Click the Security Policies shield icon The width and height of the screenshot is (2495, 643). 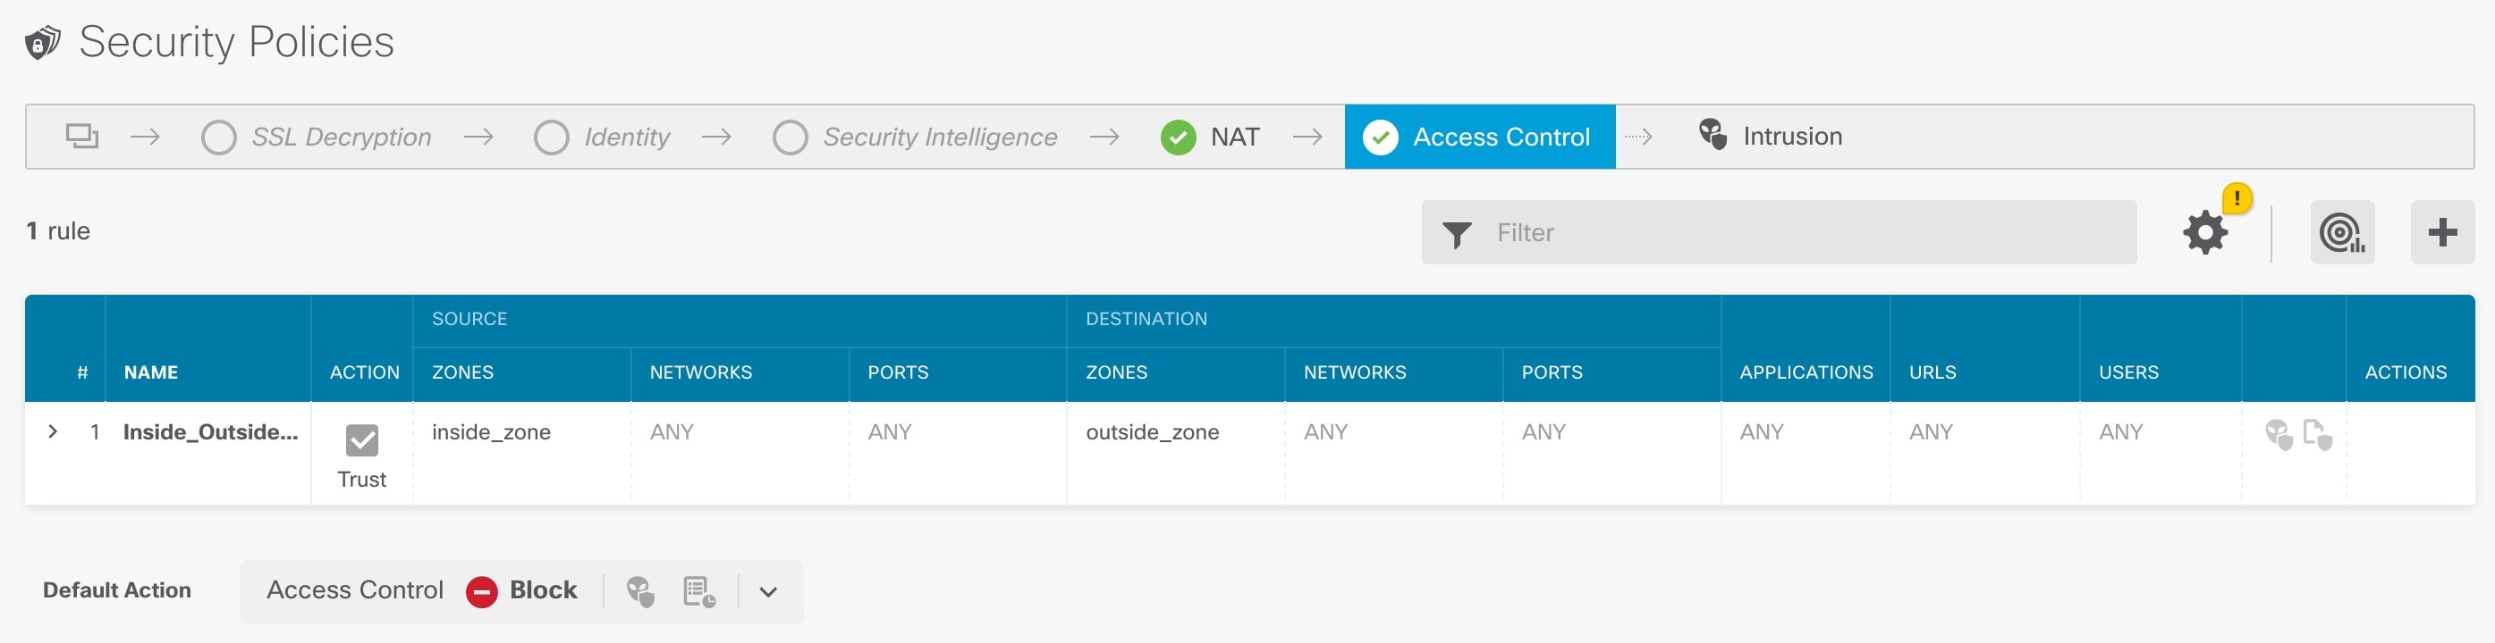click(x=43, y=43)
